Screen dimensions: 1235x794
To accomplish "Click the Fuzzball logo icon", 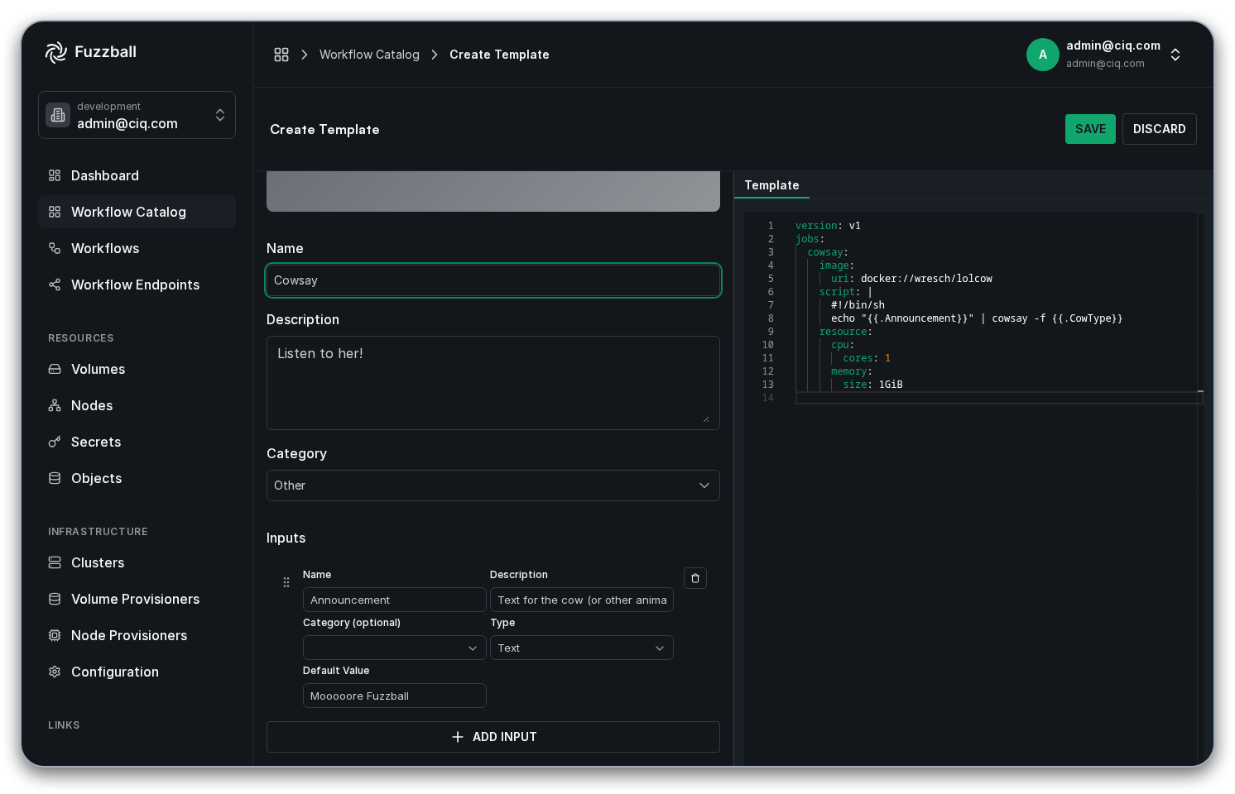I will 56,52.
